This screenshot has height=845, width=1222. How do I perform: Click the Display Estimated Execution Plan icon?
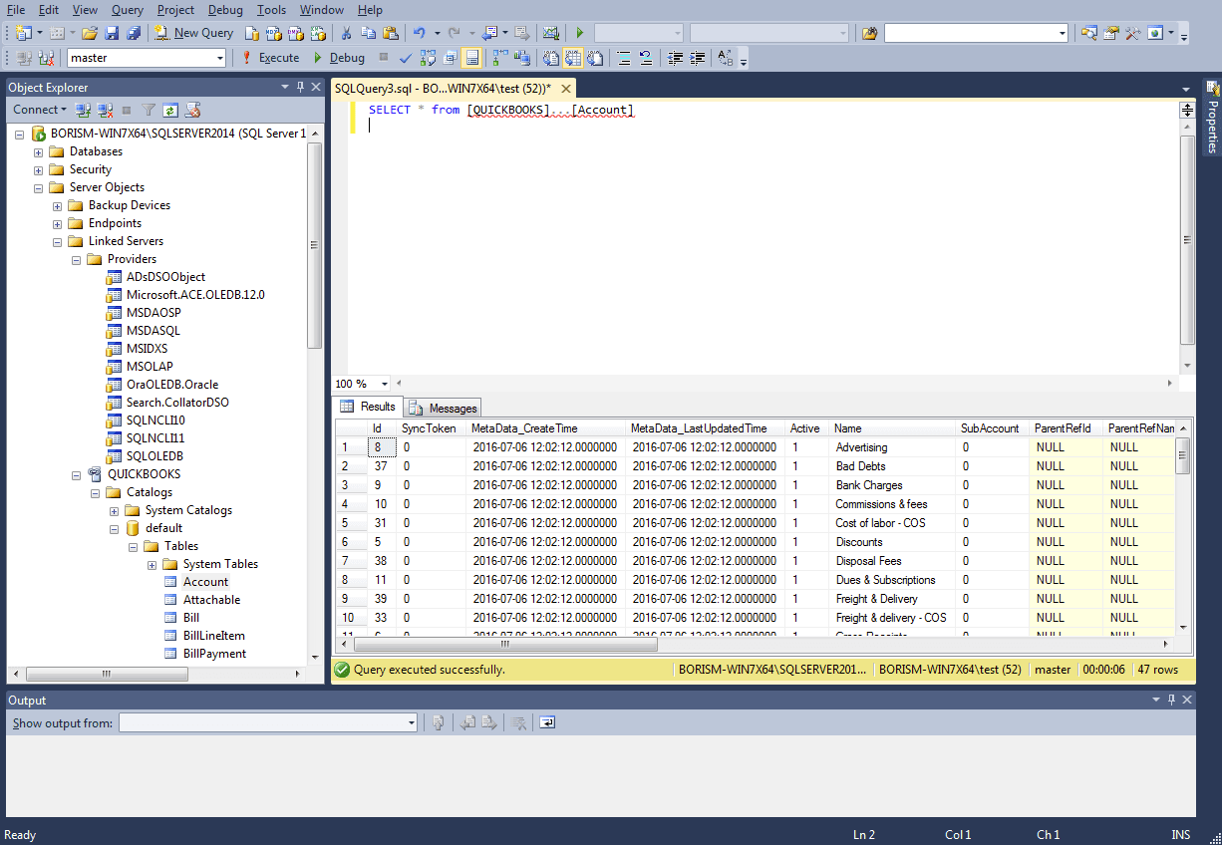pyautogui.click(x=429, y=58)
